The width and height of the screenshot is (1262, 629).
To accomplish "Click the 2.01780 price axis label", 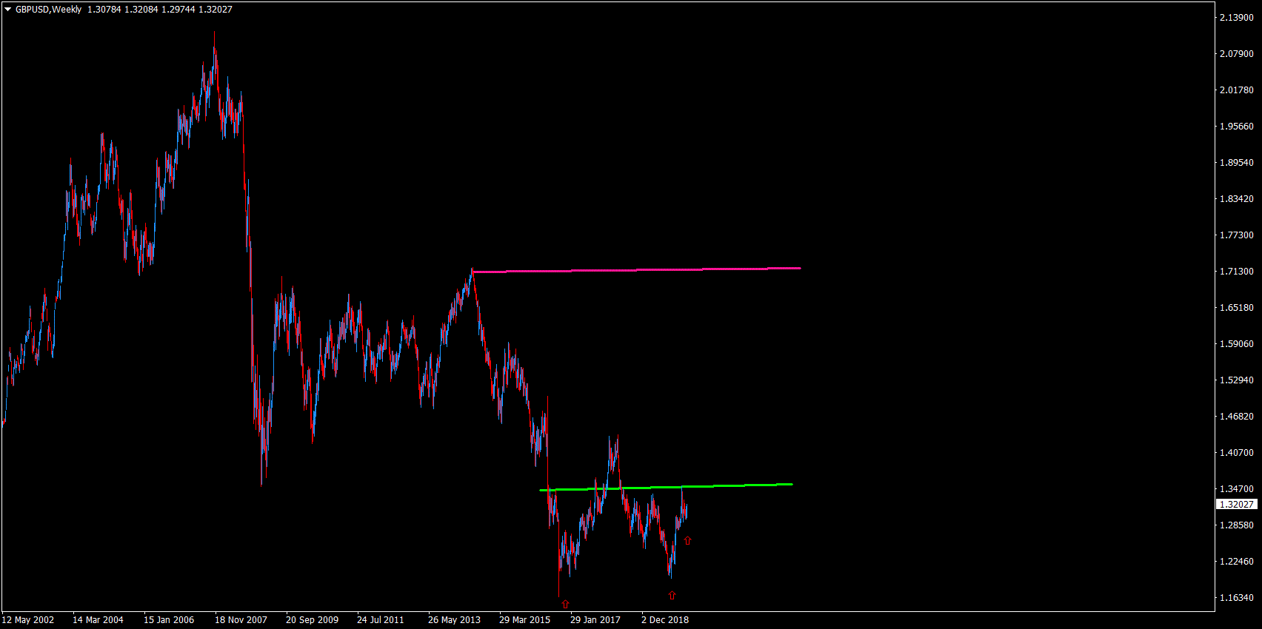I will tap(1237, 90).
